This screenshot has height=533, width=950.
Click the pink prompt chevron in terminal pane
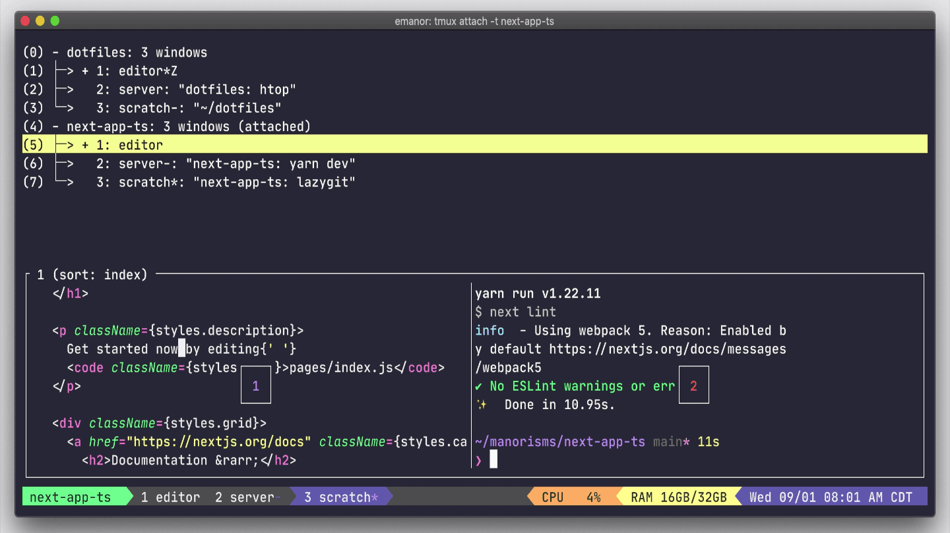[478, 460]
